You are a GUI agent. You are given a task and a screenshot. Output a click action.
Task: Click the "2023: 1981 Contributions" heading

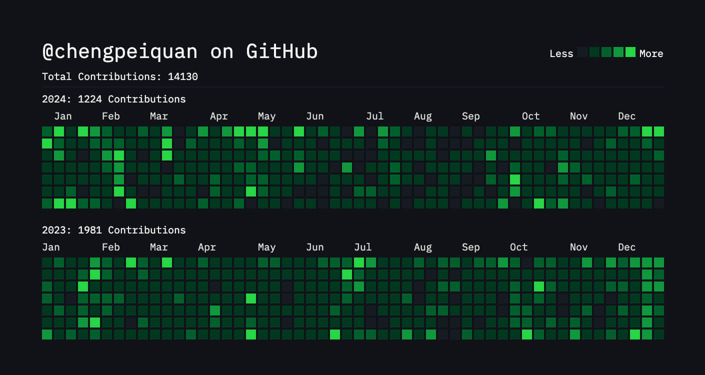click(x=114, y=230)
